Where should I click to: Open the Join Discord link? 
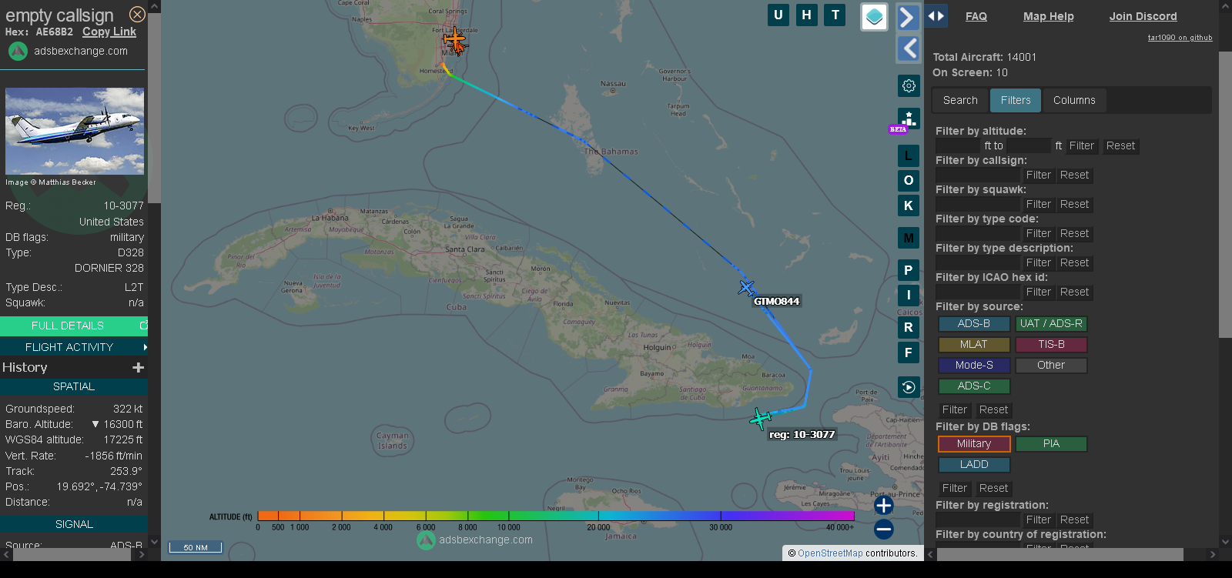tap(1143, 16)
